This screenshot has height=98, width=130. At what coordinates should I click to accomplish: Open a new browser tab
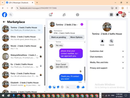(x=37, y=3)
